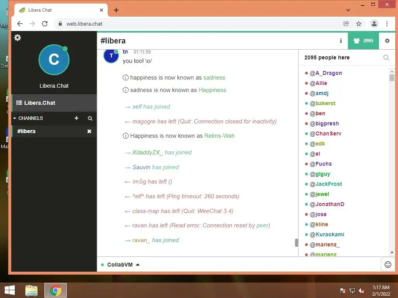Click the tn nickname in message
Viewport: 398px width, 298px height.
[x=125, y=52]
